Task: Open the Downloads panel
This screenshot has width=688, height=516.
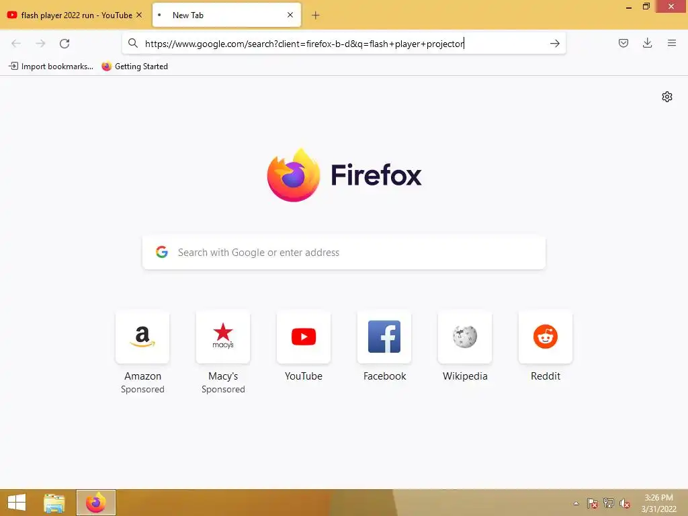Action: [647, 43]
